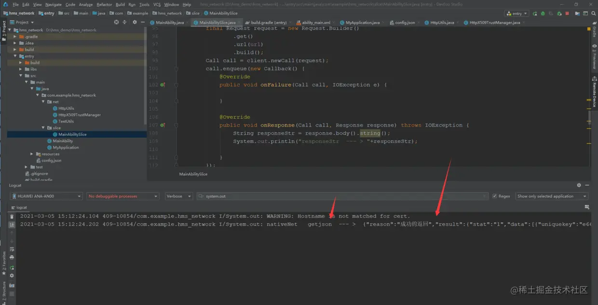Screen dimensions: 598x305
Task: Expand the .gradle folder
Action: [15, 37]
